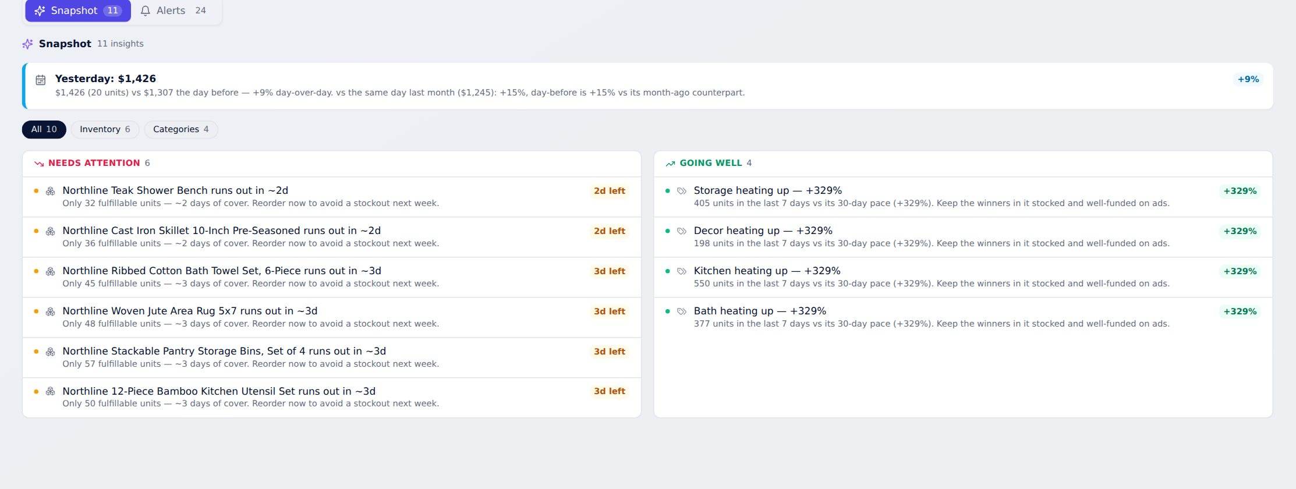Click the 3d left badge for Bath Towel Set

pos(610,271)
